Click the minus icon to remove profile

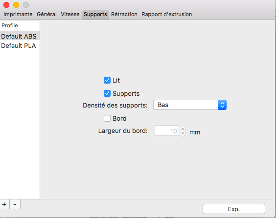(15, 204)
